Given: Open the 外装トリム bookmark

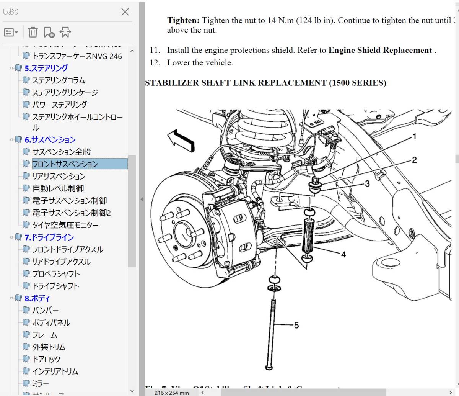Looking at the screenshot, I should 49,347.
